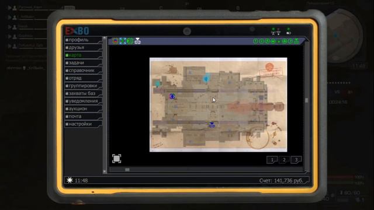Click the Счет: 141,736 руб. balance
The height and width of the screenshot is (210, 374).
281,180
